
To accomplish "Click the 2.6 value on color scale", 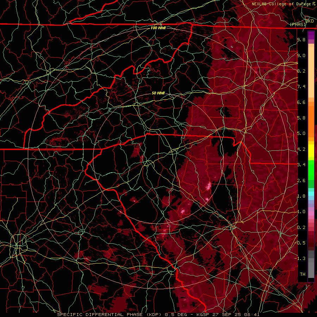I will pos(301,181).
